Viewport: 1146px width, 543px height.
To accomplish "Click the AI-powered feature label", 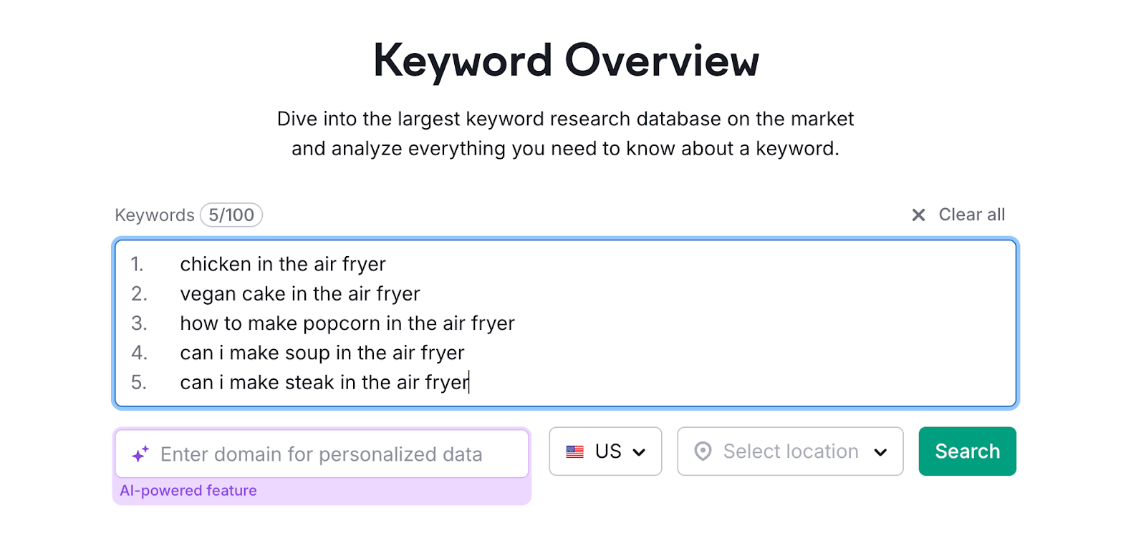I will pos(188,490).
